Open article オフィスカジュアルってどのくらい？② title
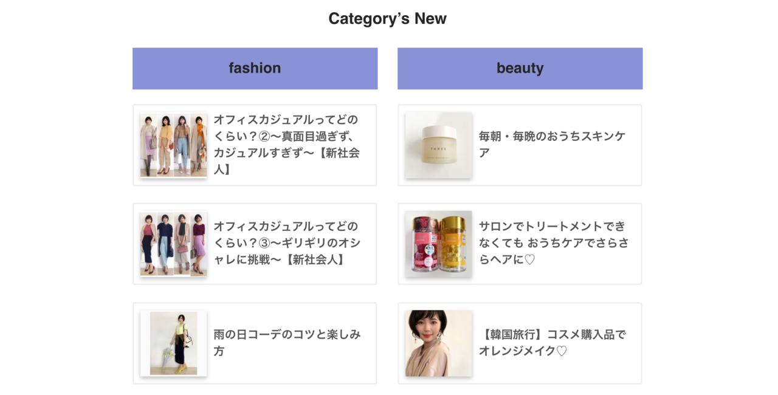This screenshot has height=395, width=778. [x=287, y=145]
